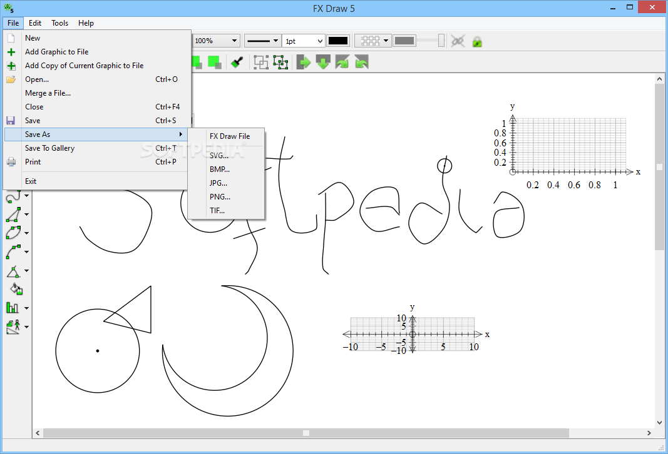The width and height of the screenshot is (668, 454).
Task: Click the green plus-page icon beside Add Copy
Action: pos(11,66)
